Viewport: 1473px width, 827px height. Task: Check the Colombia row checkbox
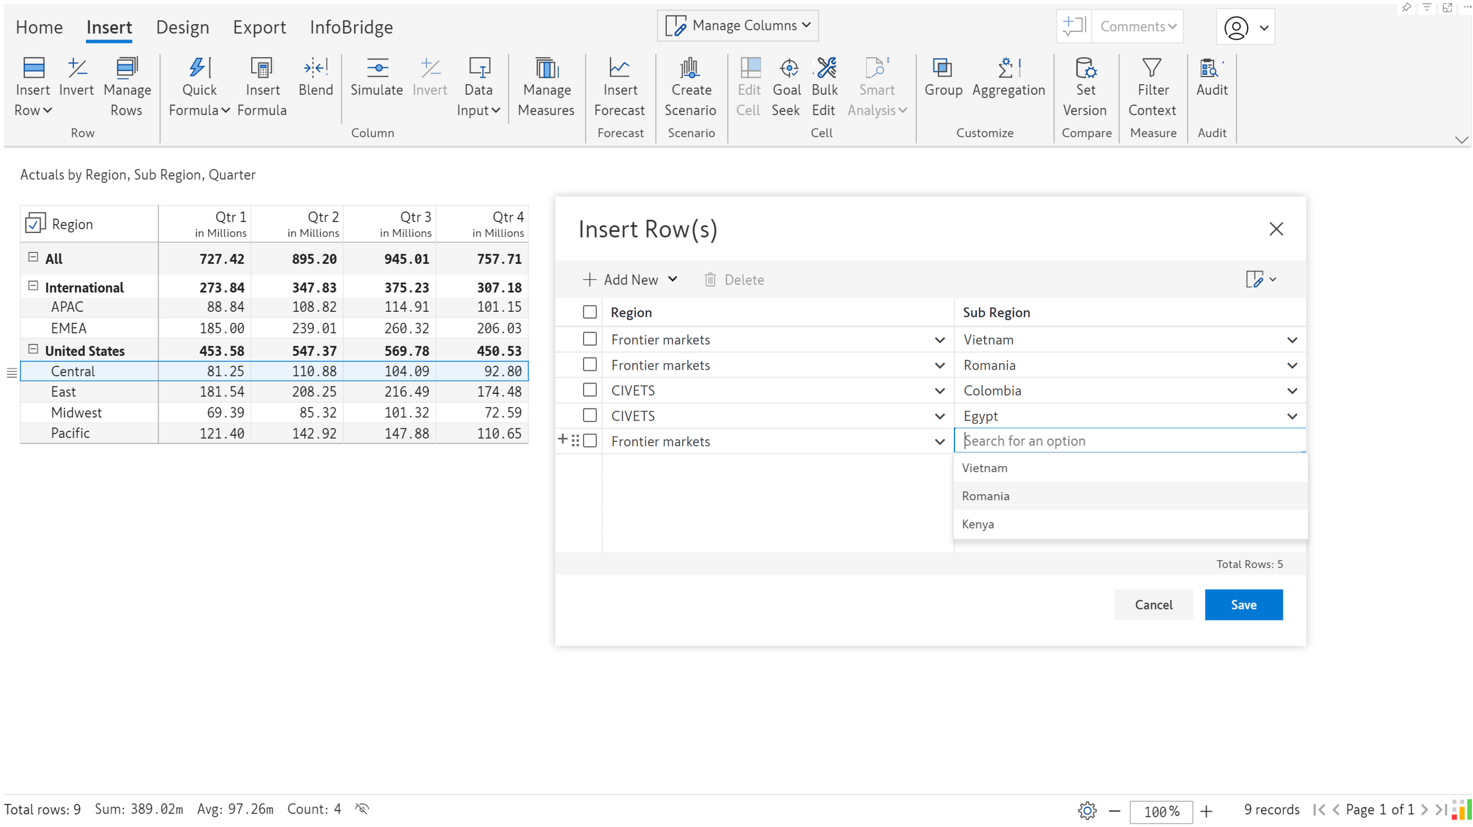590,390
